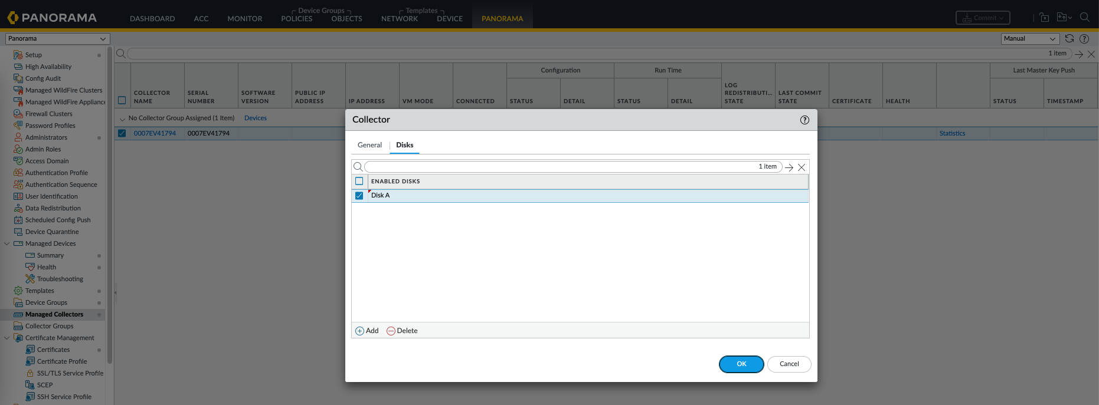Click the disks search filter field
Viewport: 1099px width, 405px height.
(561, 167)
